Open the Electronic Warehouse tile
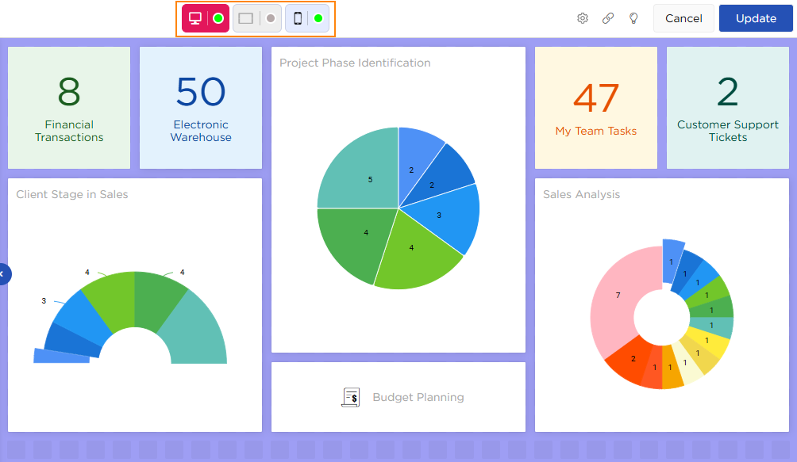Screen dimensions: 797x462 coord(201,108)
